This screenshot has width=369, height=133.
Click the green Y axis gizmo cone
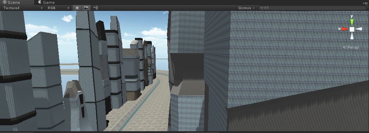352,22
